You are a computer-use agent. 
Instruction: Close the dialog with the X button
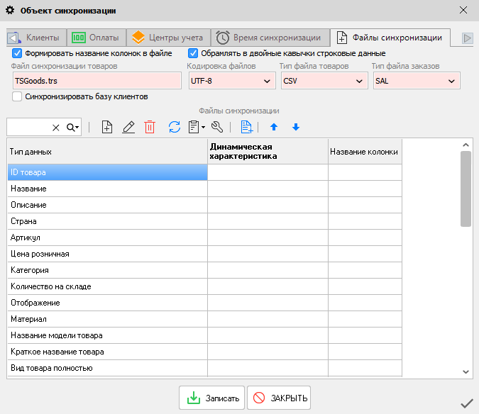click(x=463, y=10)
